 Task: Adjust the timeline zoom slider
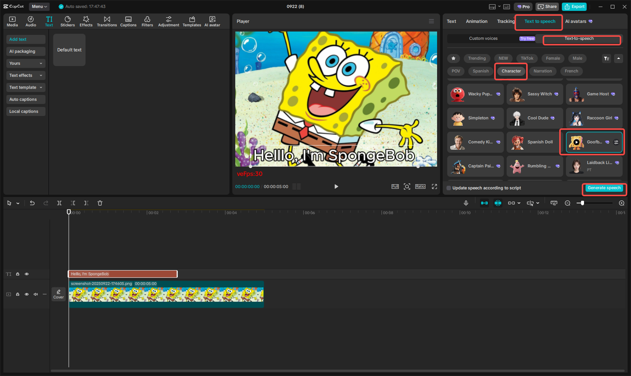tap(583, 203)
